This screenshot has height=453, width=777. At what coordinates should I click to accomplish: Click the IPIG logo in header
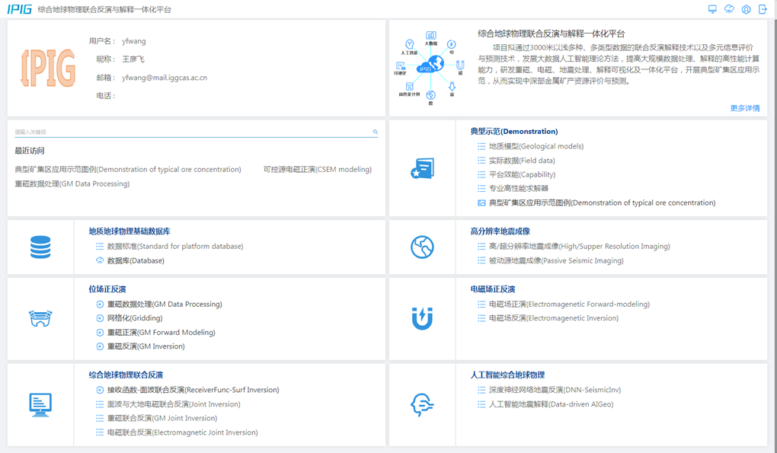click(19, 9)
